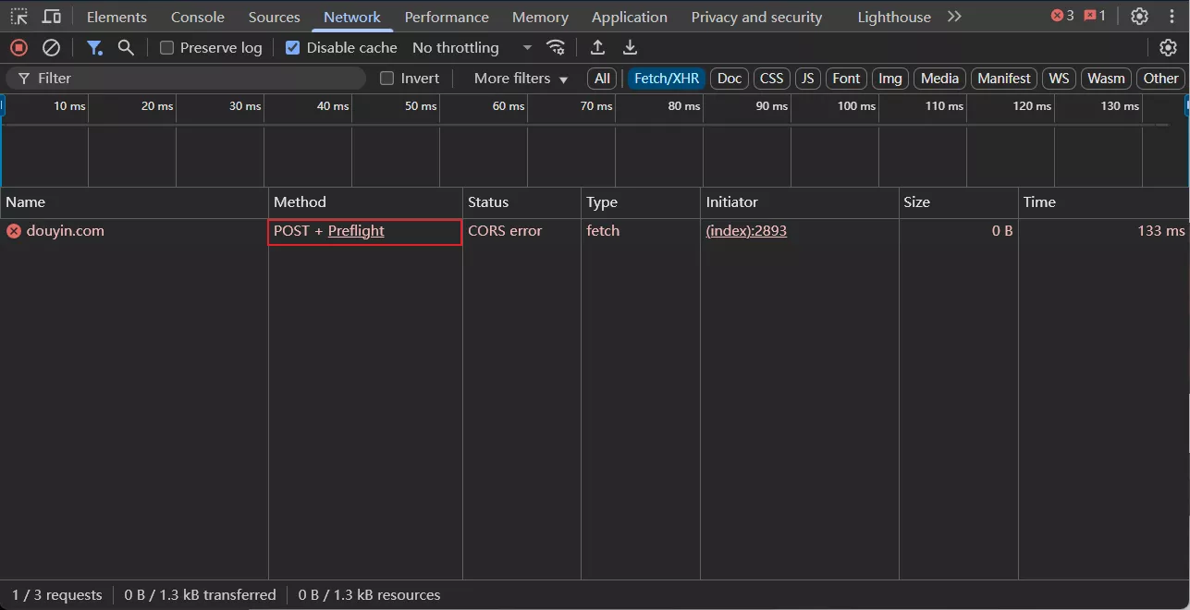Follow the Preflight link
The image size is (1190, 610).
(356, 231)
